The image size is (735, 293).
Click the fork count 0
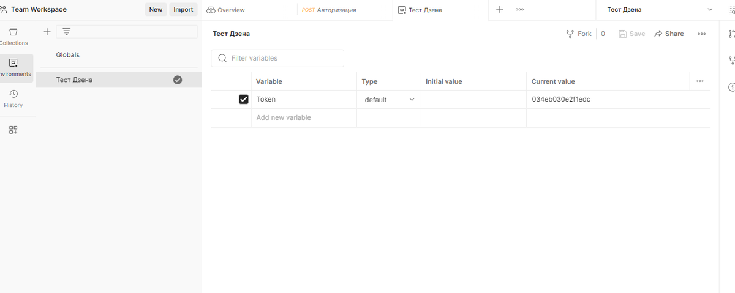603,34
